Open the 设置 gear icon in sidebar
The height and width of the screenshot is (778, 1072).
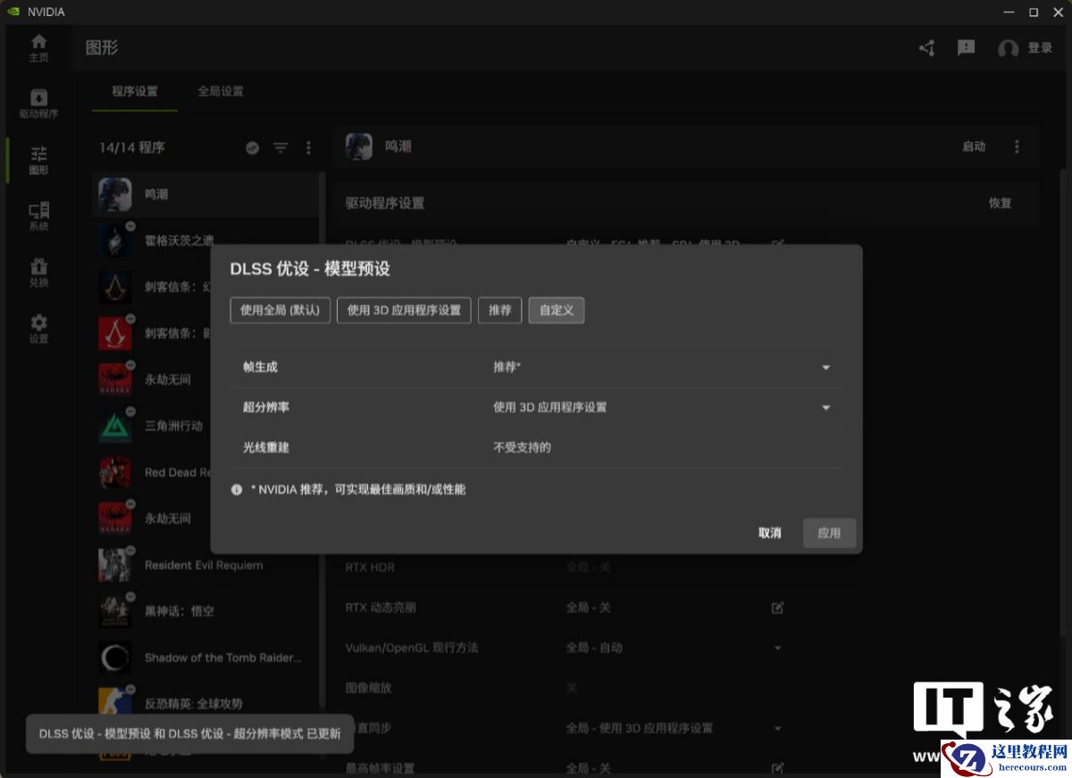pyautogui.click(x=38, y=329)
